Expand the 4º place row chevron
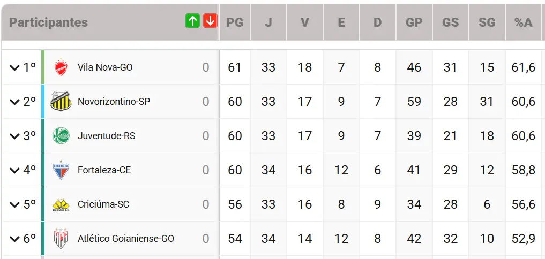The height and width of the screenshot is (259, 545). tap(14, 171)
